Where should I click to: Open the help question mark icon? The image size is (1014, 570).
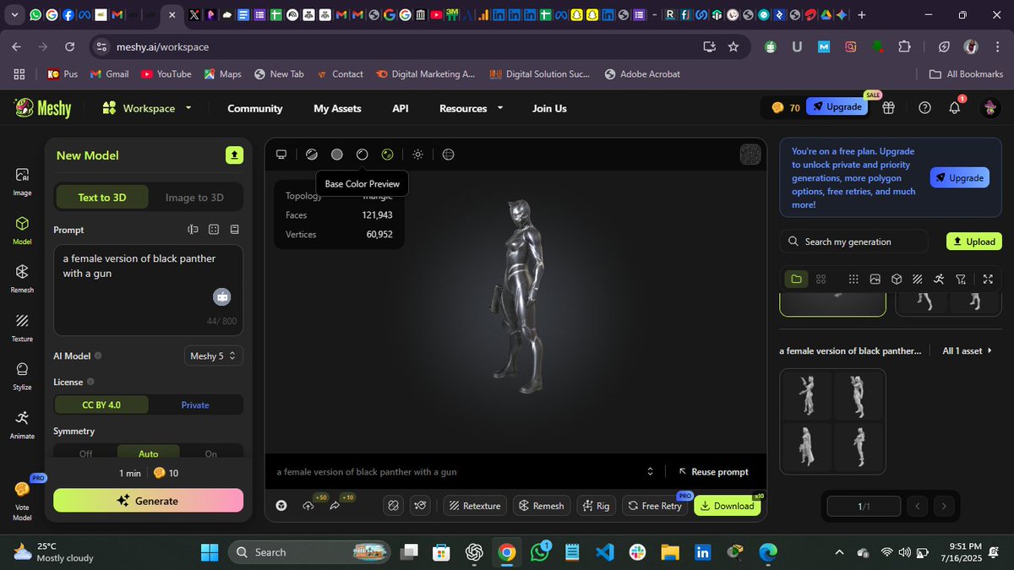point(924,107)
